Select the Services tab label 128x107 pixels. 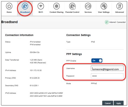88,12
